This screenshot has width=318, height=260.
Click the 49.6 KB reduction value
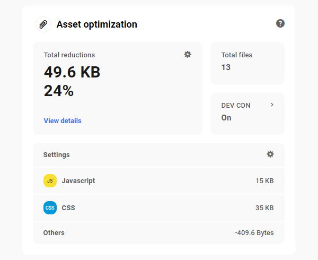(x=72, y=72)
